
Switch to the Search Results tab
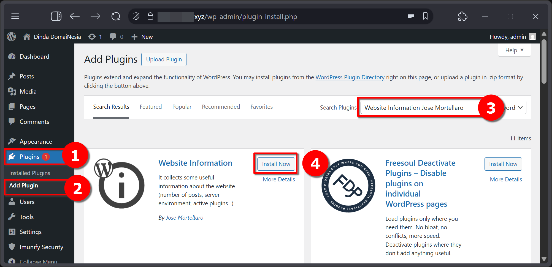pyautogui.click(x=111, y=107)
